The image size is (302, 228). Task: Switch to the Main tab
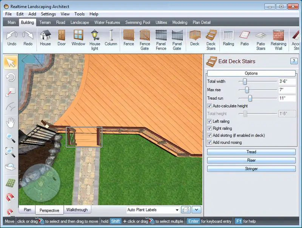(12, 23)
